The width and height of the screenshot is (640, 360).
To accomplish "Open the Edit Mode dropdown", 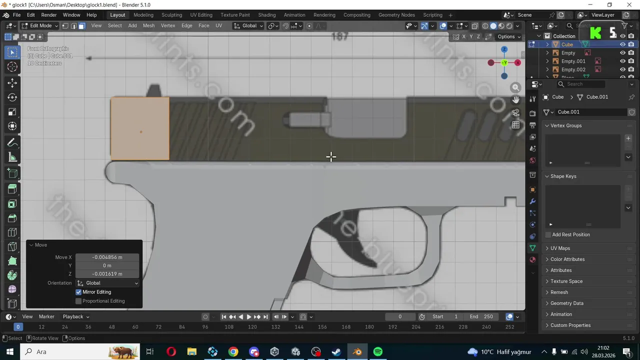I will tap(39, 26).
